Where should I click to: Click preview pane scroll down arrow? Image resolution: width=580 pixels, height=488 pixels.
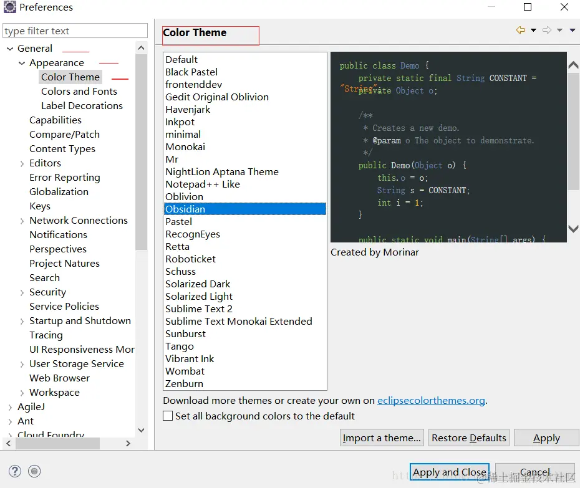tap(573, 229)
